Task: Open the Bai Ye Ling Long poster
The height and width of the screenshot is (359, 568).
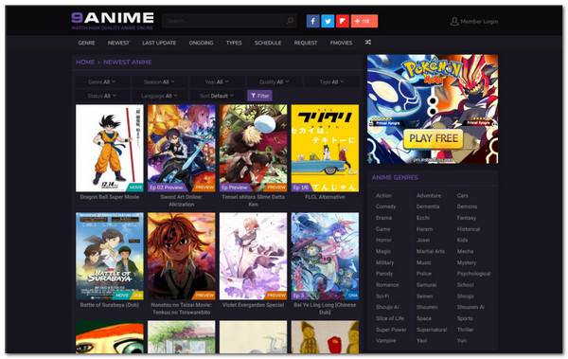Action: [x=325, y=256]
